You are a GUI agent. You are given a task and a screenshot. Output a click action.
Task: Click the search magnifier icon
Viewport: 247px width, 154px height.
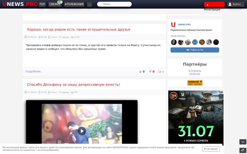tap(100, 4)
